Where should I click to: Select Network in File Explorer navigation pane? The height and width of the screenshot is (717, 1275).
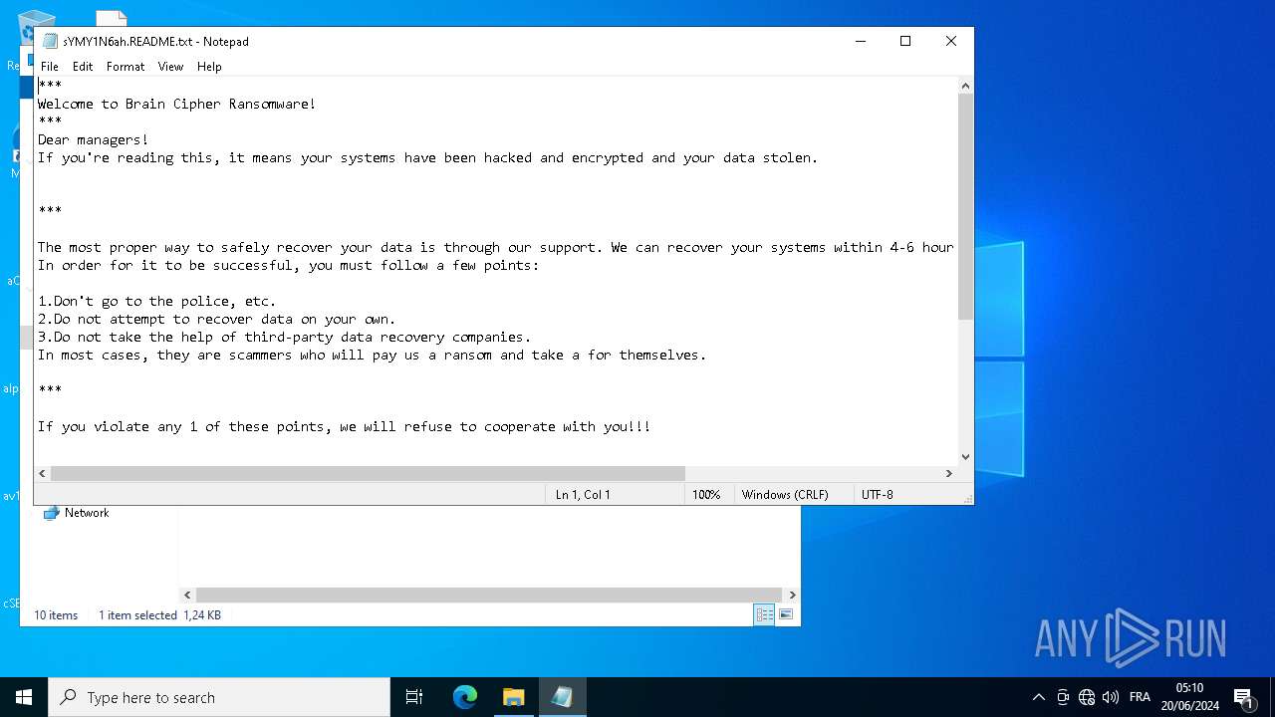coord(87,513)
